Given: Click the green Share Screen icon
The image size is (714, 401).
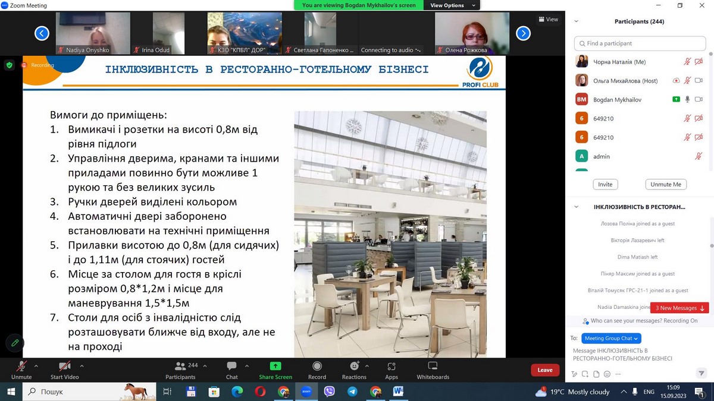Looking at the screenshot, I should tap(275, 366).
